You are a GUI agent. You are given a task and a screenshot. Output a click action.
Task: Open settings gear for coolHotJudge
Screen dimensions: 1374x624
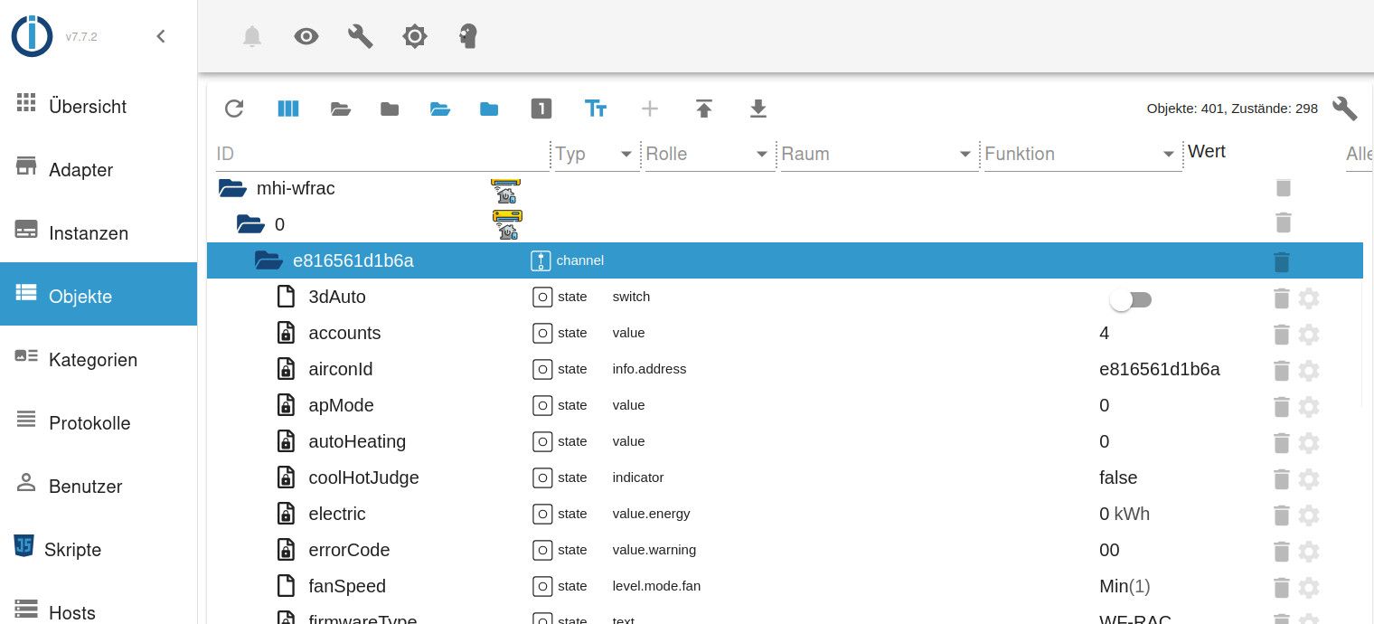[x=1309, y=479]
